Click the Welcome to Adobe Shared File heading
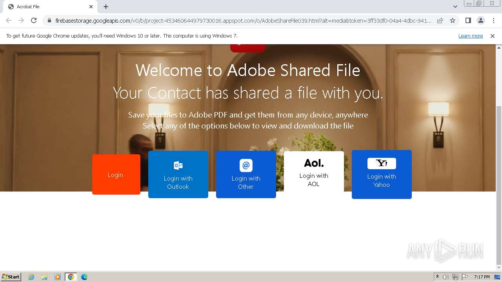This screenshot has height=282, width=502. 248,70
